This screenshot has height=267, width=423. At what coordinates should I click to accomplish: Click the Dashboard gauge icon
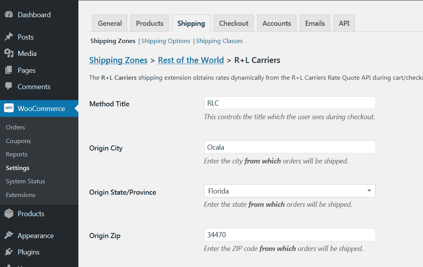(9, 14)
